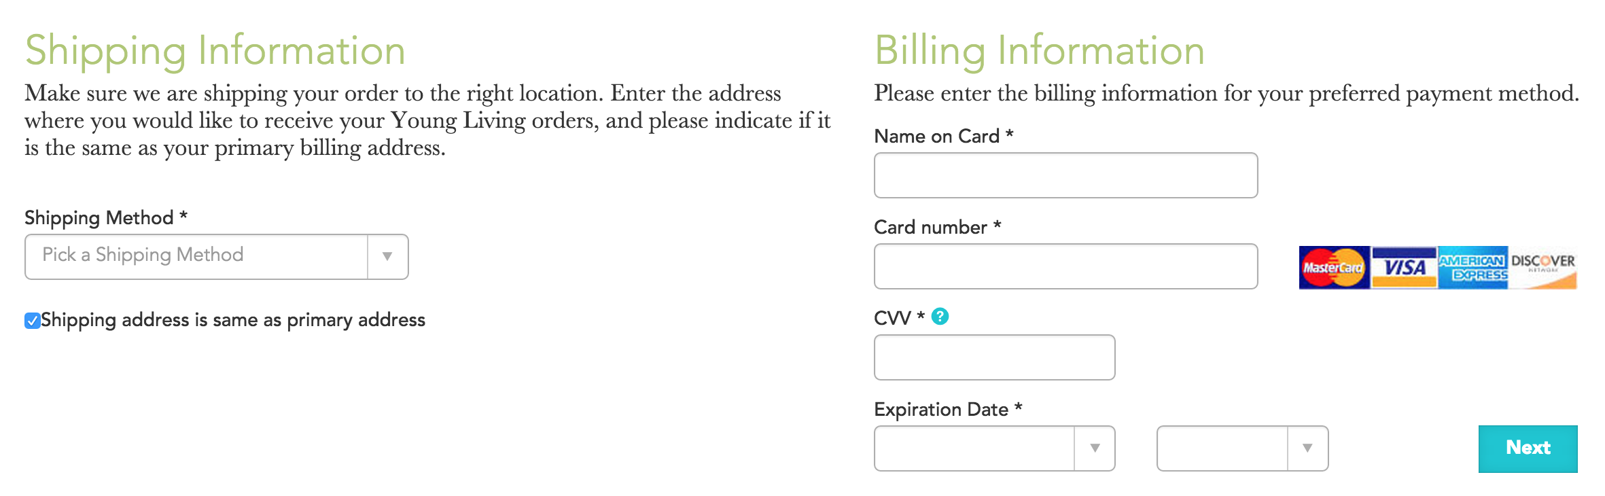Viewport: 1605px width, 496px height.
Task: Open the expiration year dropdown
Action: point(1243,448)
